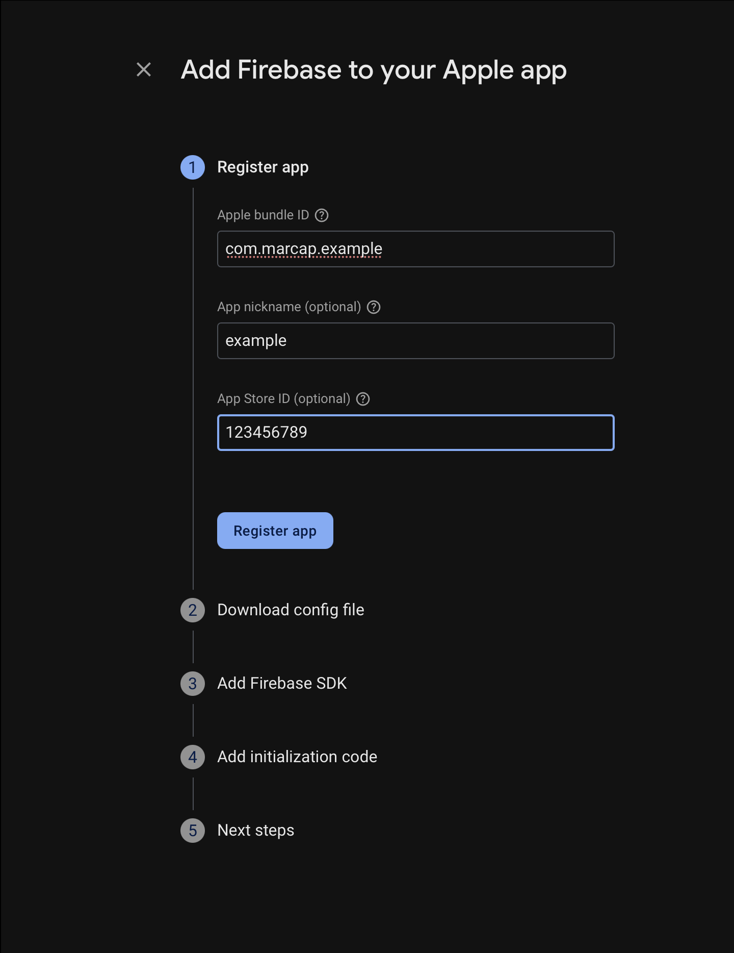This screenshot has width=734, height=953.
Task: Select the step 5 Next steps circle
Action: (193, 830)
